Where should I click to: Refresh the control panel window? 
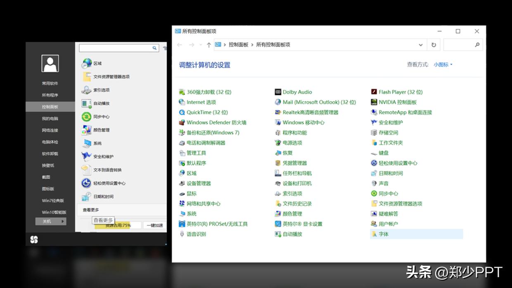[x=434, y=45]
